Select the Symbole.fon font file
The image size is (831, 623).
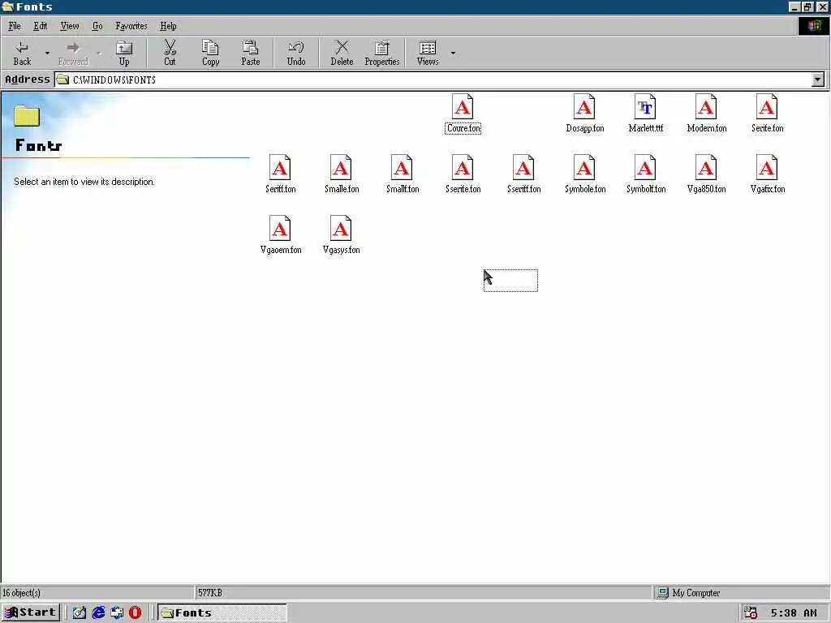(584, 174)
